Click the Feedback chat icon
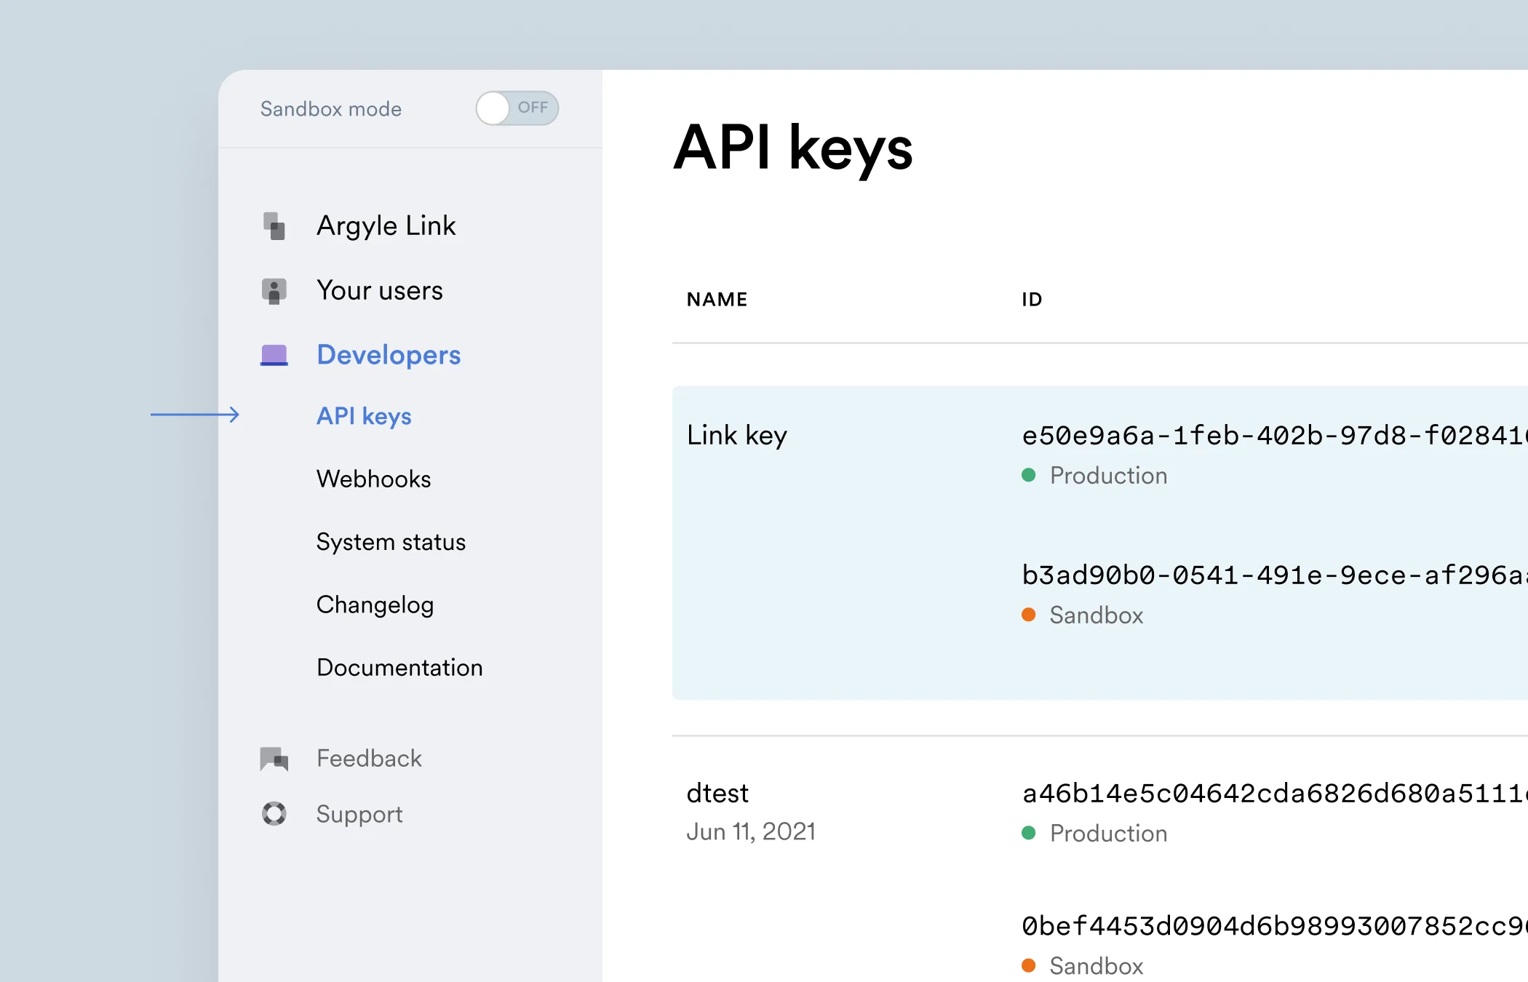The width and height of the screenshot is (1528, 982). [x=274, y=759]
